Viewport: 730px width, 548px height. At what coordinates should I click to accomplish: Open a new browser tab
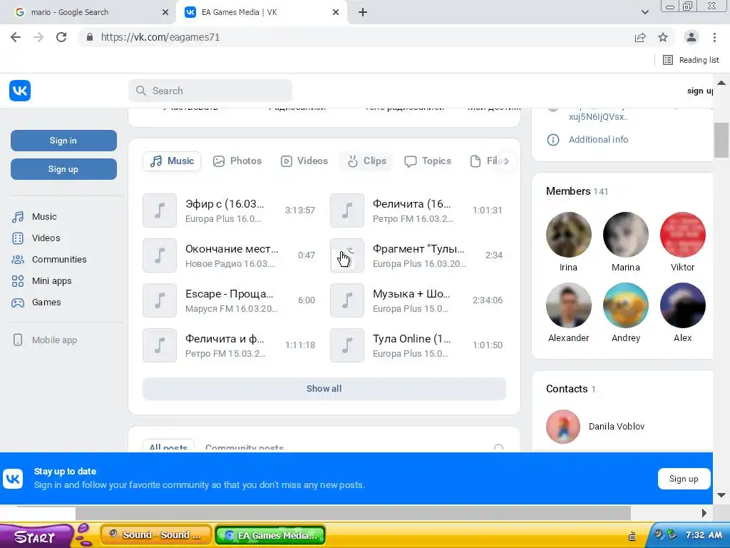tap(363, 12)
